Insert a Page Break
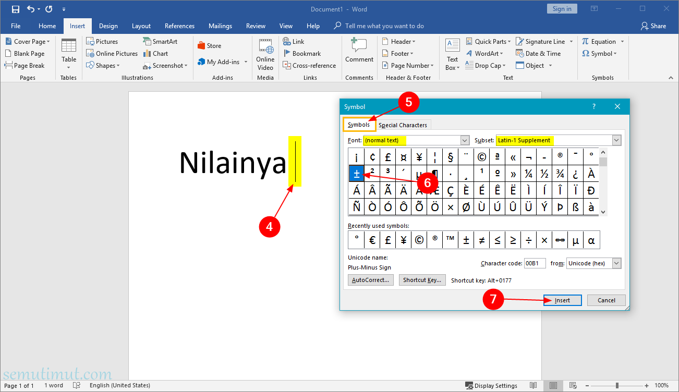Image resolution: width=679 pixels, height=392 pixels. point(25,66)
